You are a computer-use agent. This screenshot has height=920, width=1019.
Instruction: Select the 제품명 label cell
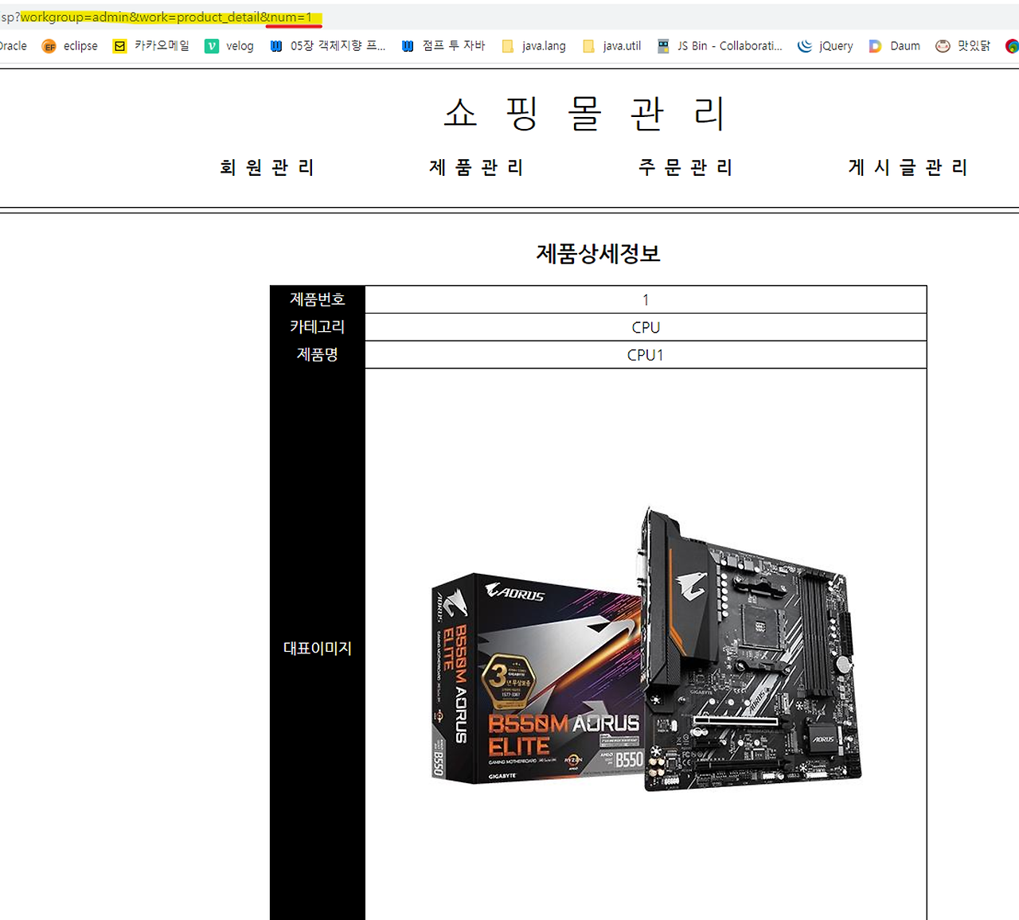click(318, 354)
